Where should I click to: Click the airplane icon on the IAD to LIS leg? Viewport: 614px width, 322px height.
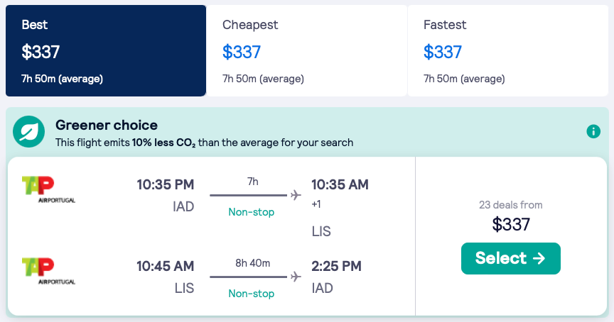(296, 195)
